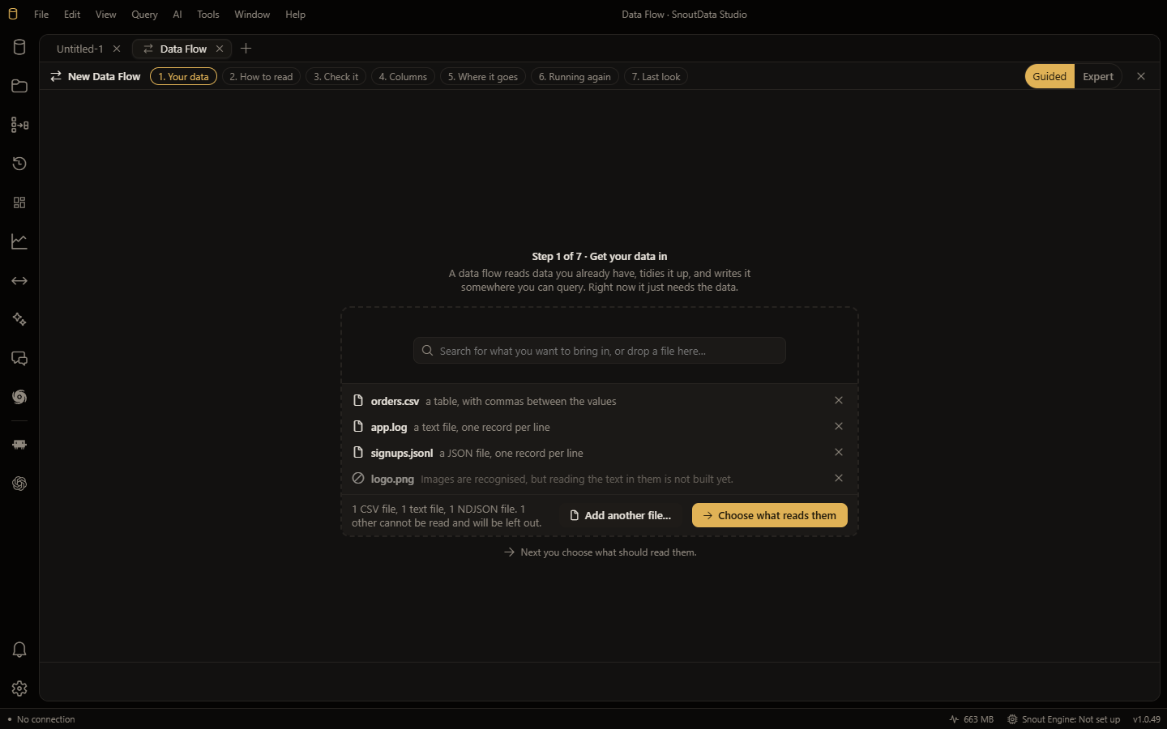Go to step 6. Running again

pos(575,77)
